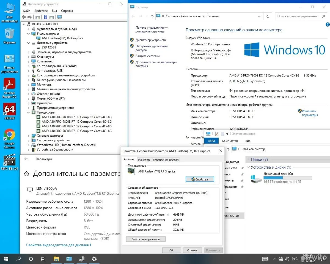Click scan for hardware changes monitor icon
Viewport: 330px width, 264px height.
59,17
